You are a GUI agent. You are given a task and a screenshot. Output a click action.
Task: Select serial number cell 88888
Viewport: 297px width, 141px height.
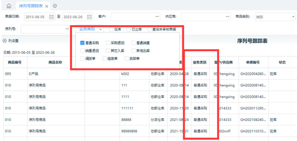pos(134,119)
